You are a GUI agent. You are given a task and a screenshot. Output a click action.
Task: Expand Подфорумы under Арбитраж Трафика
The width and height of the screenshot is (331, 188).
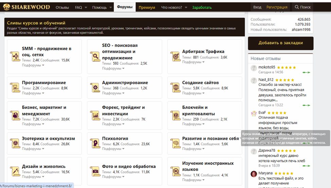click(x=193, y=62)
